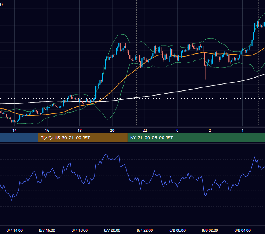
Task: Click the 8/7 20:00 time label
Action: (x=112, y=230)
